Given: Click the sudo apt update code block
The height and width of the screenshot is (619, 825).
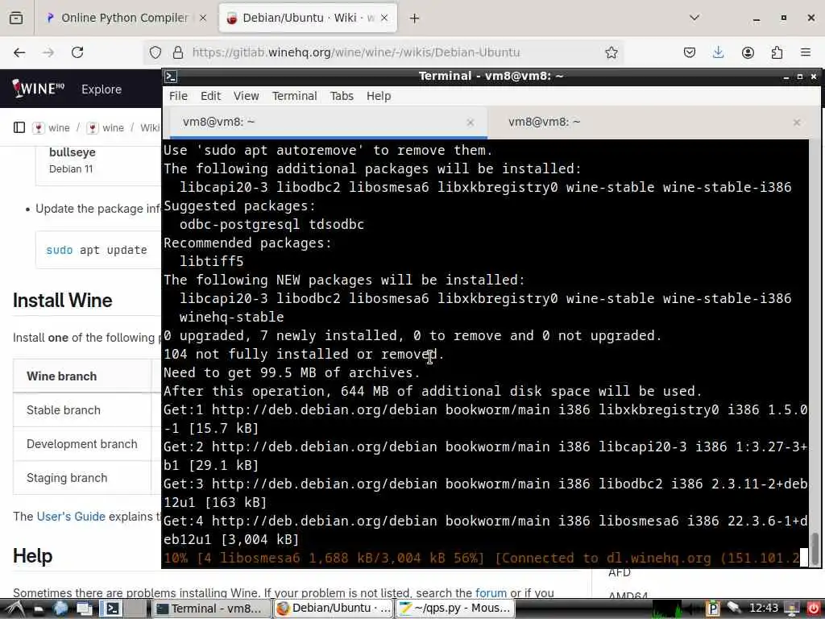Looking at the screenshot, I should (97, 250).
